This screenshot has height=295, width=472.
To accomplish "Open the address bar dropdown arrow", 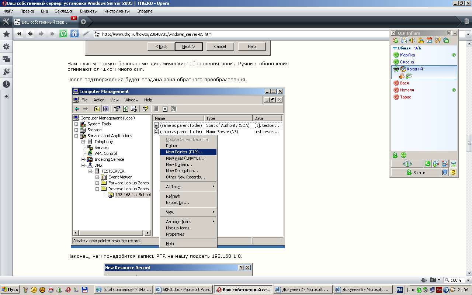I will coord(468,34).
